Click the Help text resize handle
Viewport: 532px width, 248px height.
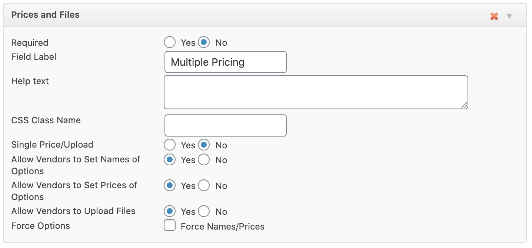click(465, 106)
